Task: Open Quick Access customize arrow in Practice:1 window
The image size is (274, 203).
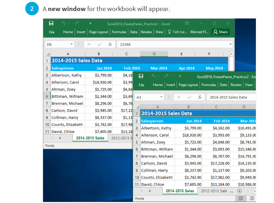Action: click(x=90, y=23)
